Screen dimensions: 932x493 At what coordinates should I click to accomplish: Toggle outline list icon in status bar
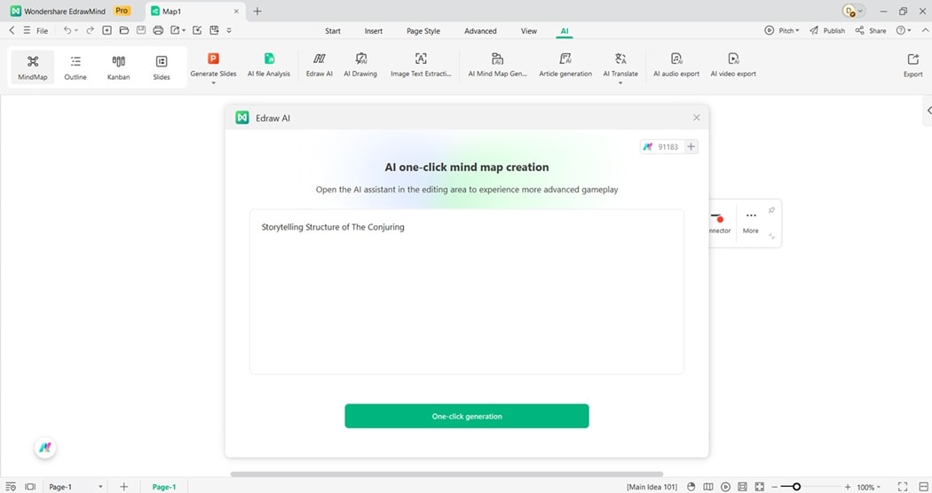(11, 487)
